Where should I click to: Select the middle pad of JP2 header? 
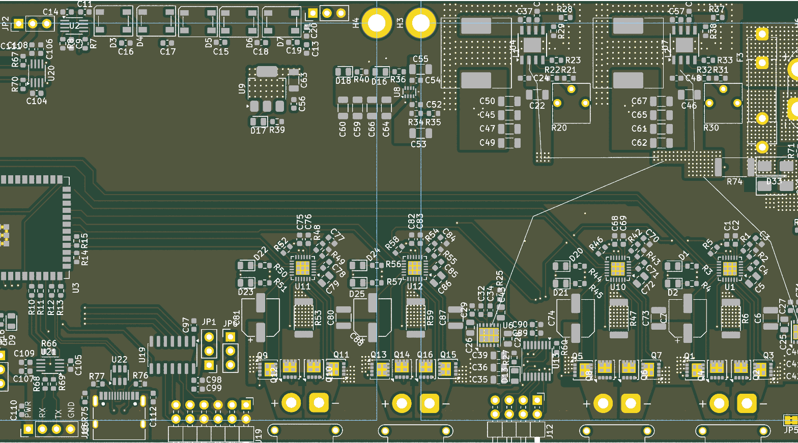pyautogui.click(x=33, y=23)
